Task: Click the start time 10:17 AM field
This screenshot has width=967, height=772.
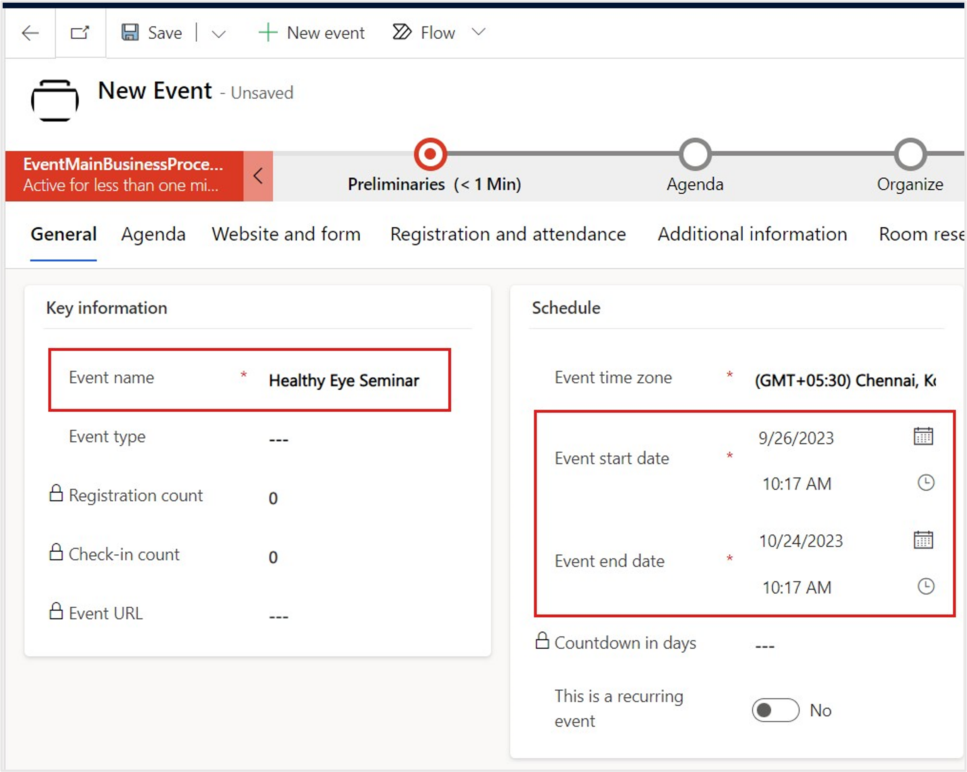Action: click(797, 484)
